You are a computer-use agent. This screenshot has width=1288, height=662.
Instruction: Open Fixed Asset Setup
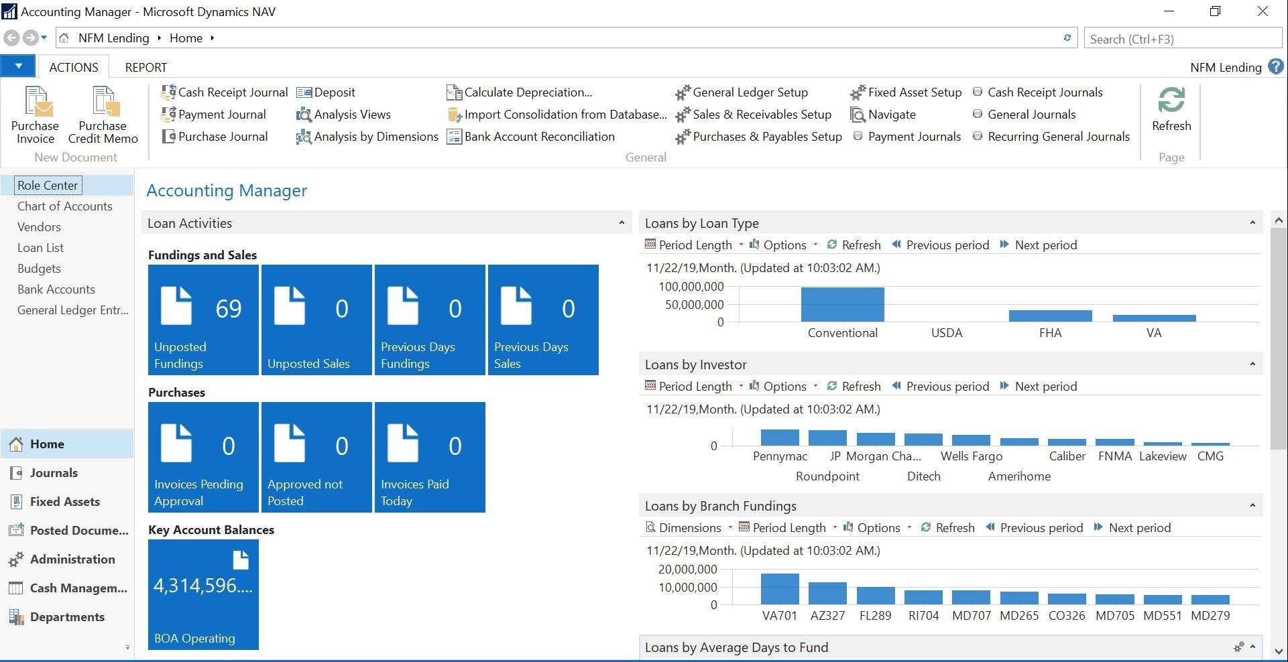(x=906, y=92)
